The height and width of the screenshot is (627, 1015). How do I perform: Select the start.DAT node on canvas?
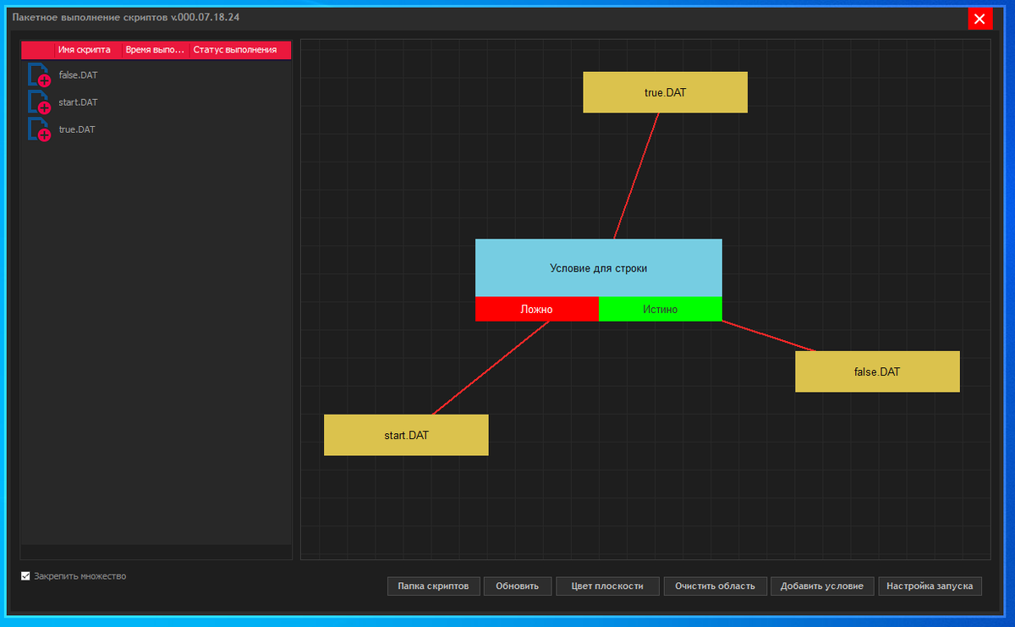click(x=406, y=435)
